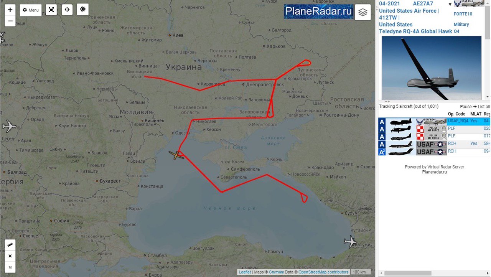Toggle measurement units M button
The height and width of the screenshot is (277, 491).
[10, 267]
